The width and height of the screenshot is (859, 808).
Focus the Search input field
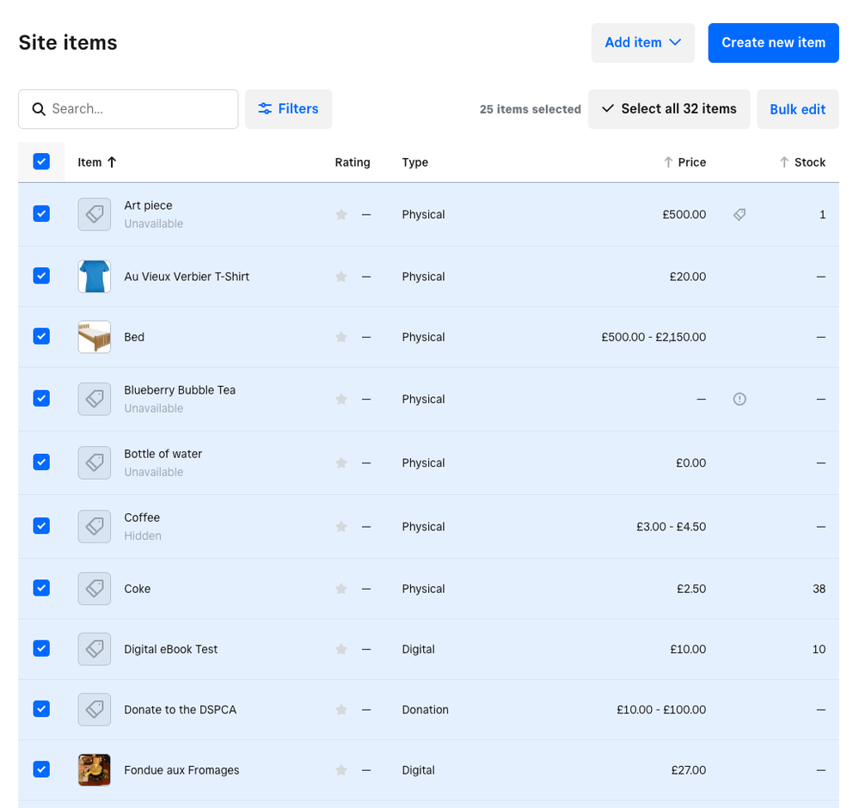click(x=138, y=109)
